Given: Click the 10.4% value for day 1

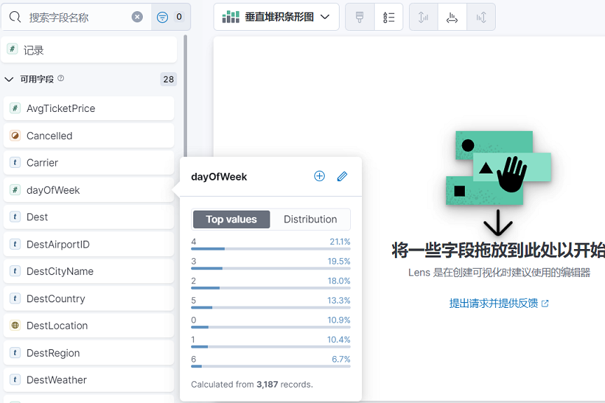Looking at the screenshot, I should pos(339,340).
